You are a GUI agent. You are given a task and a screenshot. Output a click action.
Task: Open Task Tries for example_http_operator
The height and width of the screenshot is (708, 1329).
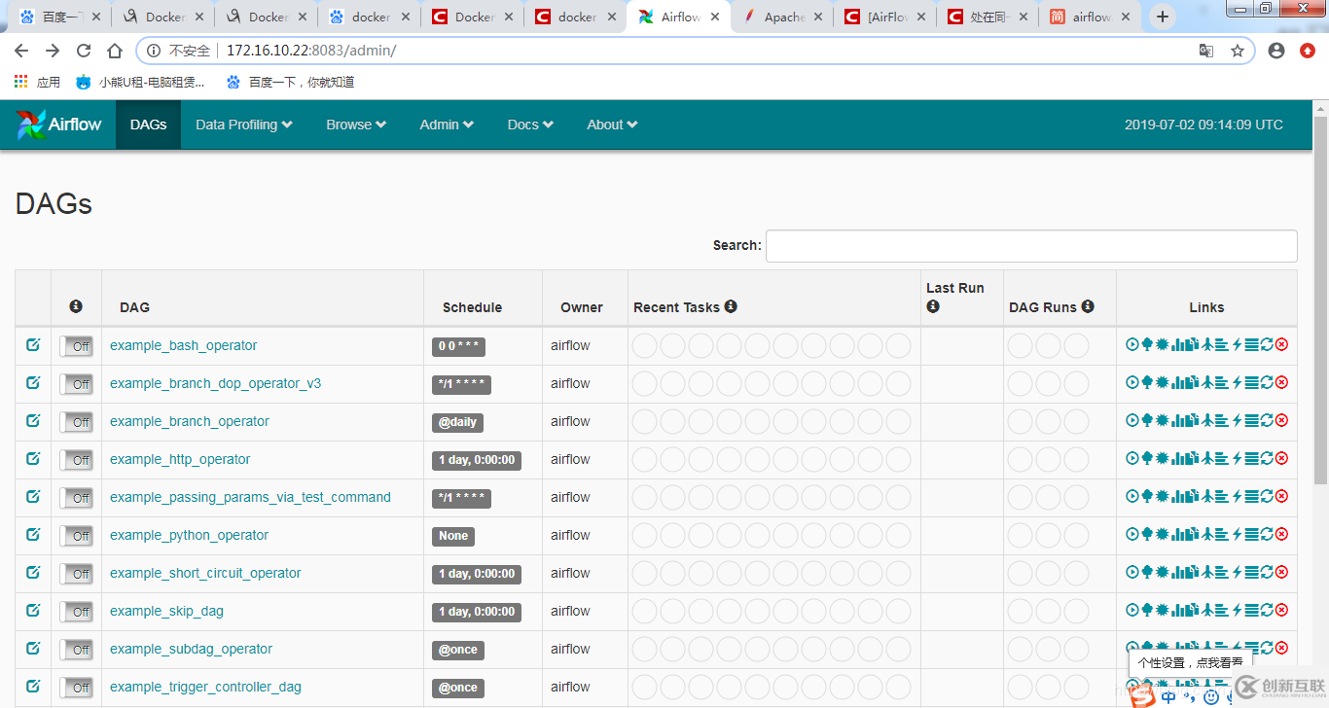pos(1192,458)
